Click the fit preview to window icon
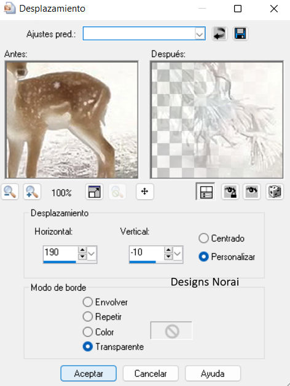The width and height of the screenshot is (290, 386). tap(94, 192)
